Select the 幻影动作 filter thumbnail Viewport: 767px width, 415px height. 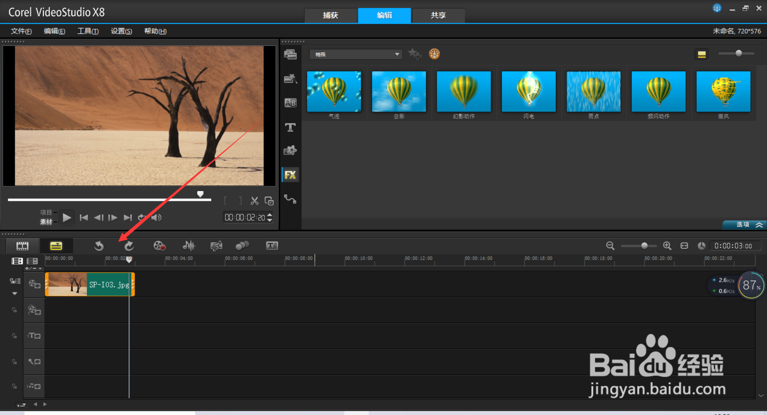tap(464, 91)
